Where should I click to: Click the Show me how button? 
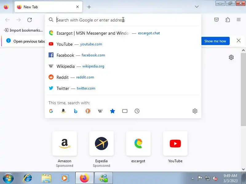(x=215, y=41)
